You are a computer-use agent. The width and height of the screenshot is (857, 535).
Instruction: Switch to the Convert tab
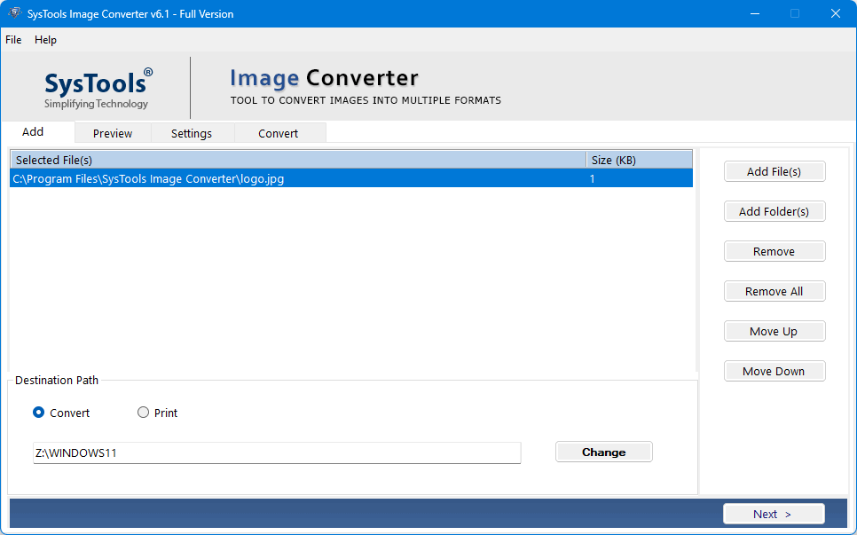coord(279,133)
